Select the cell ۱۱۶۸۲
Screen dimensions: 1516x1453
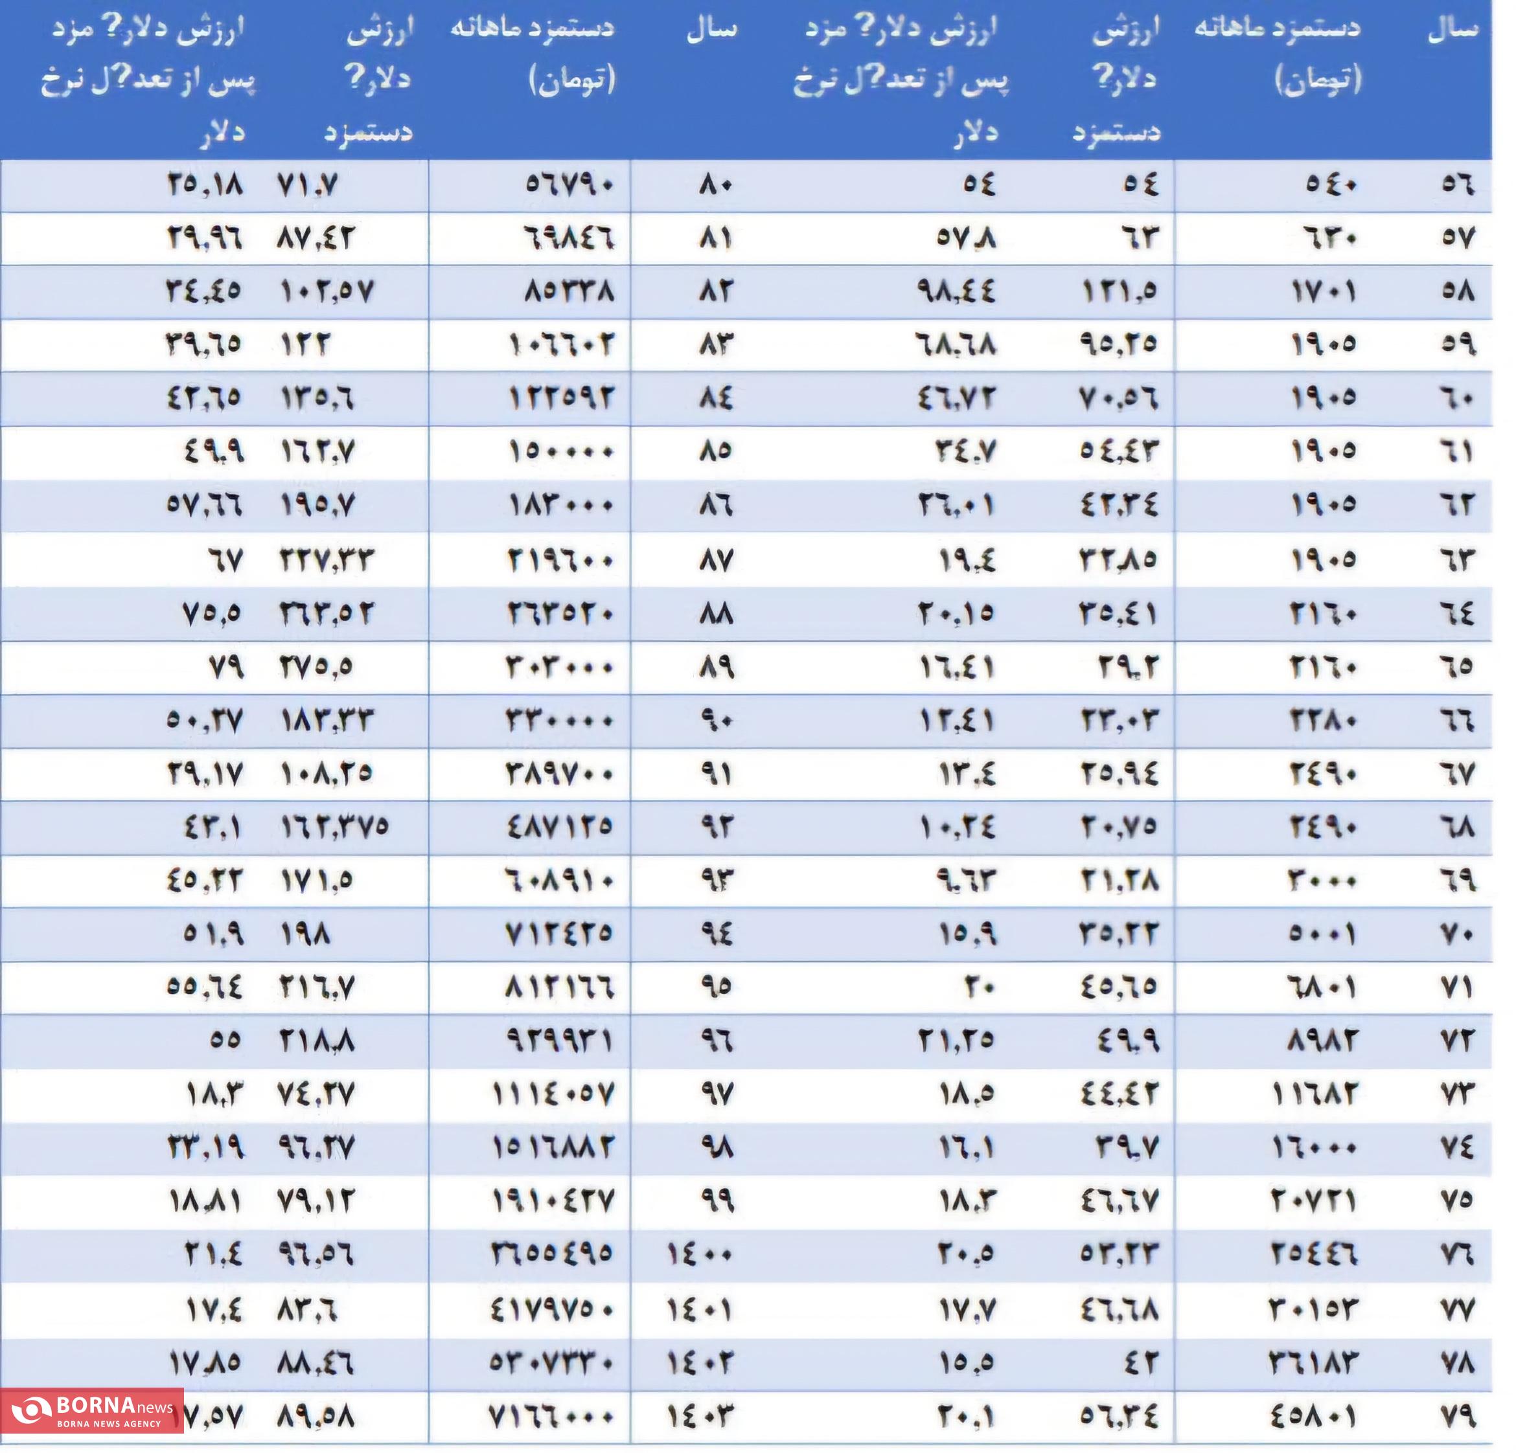tap(1315, 1094)
